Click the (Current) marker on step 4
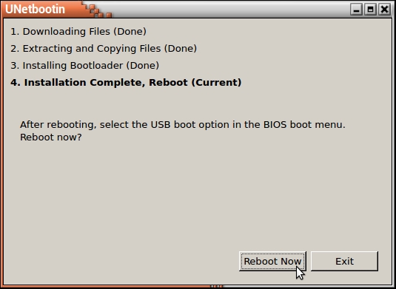 (x=216, y=83)
